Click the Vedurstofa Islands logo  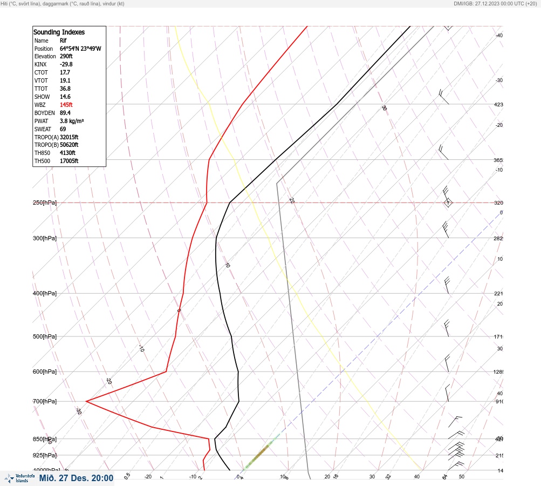coord(19,478)
